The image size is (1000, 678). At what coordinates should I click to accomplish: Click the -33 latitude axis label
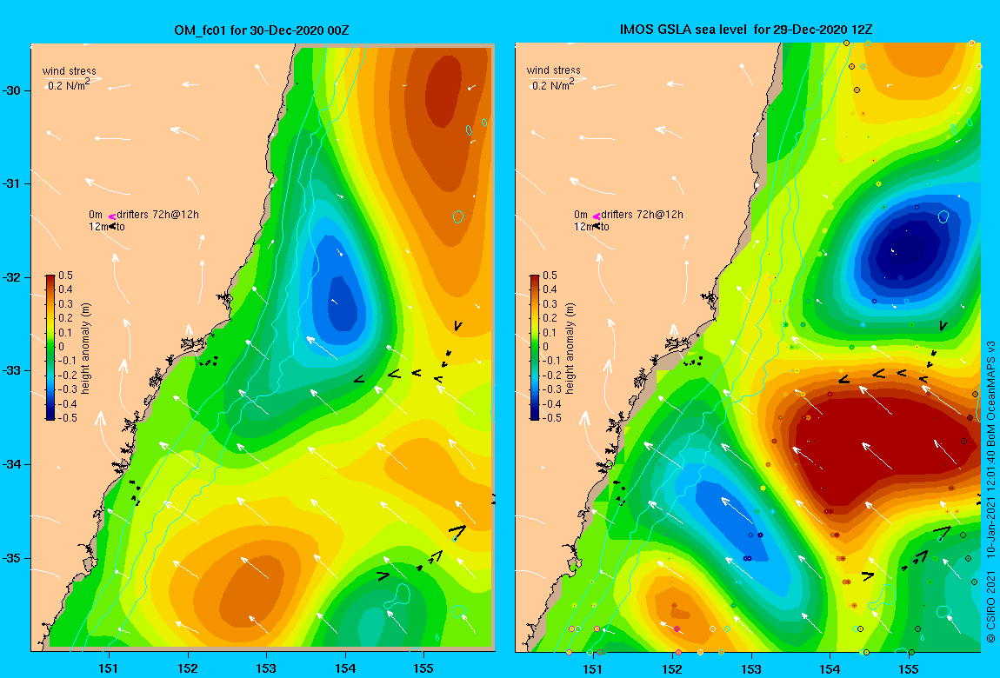tap(12, 371)
